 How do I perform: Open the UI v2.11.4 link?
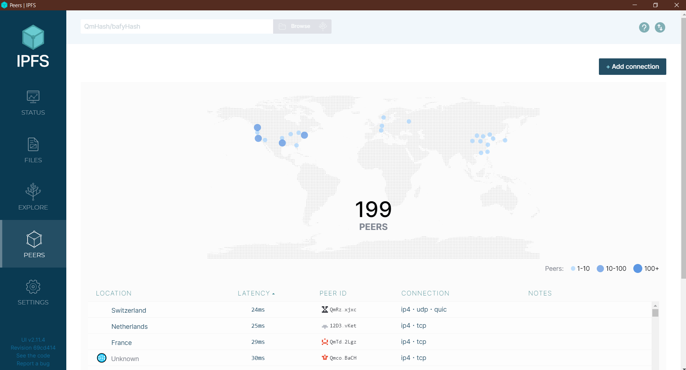click(33, 340)
